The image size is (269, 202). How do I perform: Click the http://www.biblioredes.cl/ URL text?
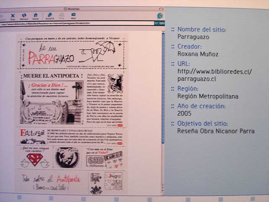coord(215,72)
